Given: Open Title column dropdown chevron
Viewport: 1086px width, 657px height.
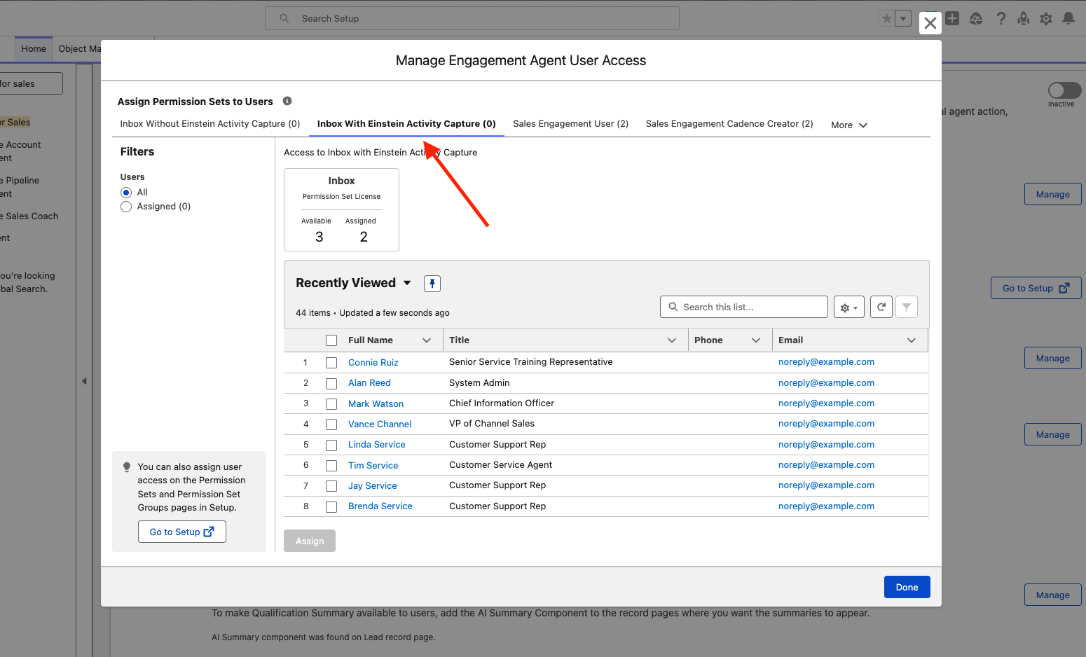Looking at the screenshot, I should pyautogui.click(x=672, y=340).
